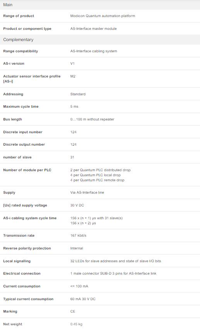Select the Addressing Standard value
The width and height of the screenshot is (200, 330).
78,94
